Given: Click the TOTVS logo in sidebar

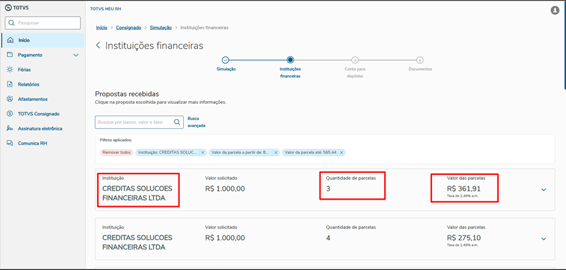Looking at the screenshot, I should pos(15,8).
